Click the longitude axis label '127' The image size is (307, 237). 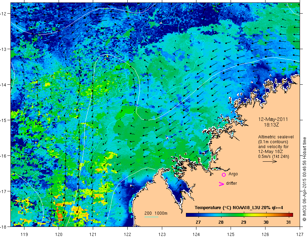pos(300,234)
